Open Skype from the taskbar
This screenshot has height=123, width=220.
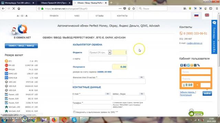74,120
